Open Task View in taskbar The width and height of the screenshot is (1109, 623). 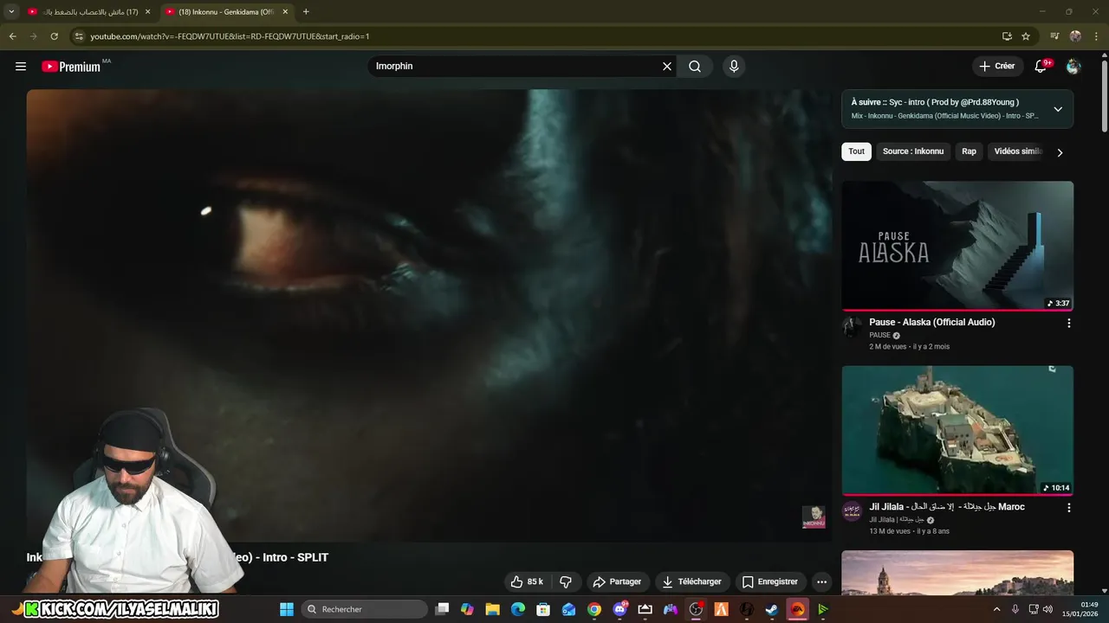click(442, 609)
